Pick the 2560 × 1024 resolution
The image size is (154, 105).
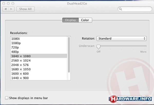(39, 61)
